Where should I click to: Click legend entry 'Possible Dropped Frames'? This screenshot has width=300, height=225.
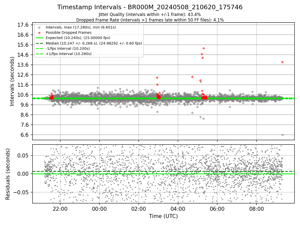click(x=68, y=32)
